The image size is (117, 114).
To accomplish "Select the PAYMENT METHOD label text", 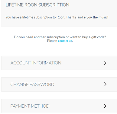I will coord(30,106).
